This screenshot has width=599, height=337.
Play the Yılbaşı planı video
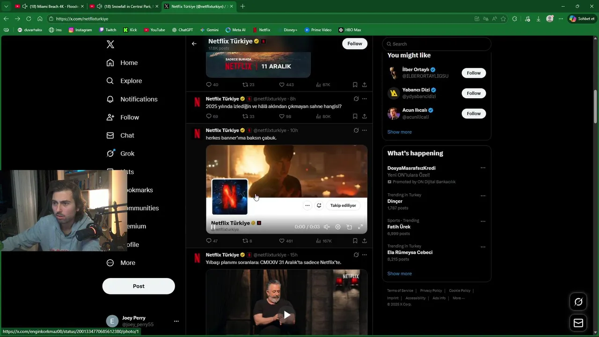click(287, 315)
